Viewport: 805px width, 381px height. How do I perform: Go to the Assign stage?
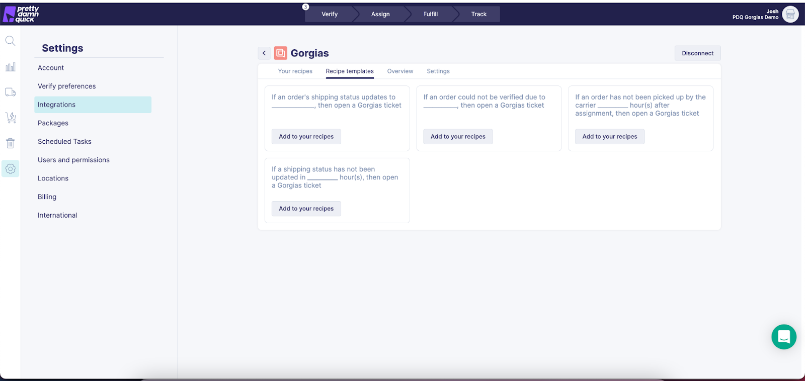pyautogui.click(x=380, y=14)
